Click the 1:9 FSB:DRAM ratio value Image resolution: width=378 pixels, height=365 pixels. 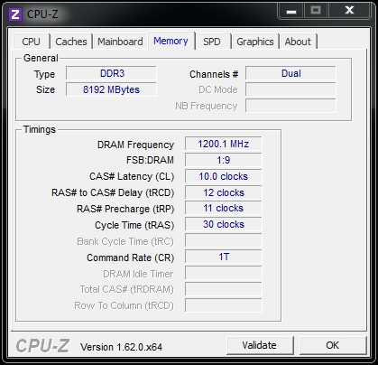coord(224,160)
